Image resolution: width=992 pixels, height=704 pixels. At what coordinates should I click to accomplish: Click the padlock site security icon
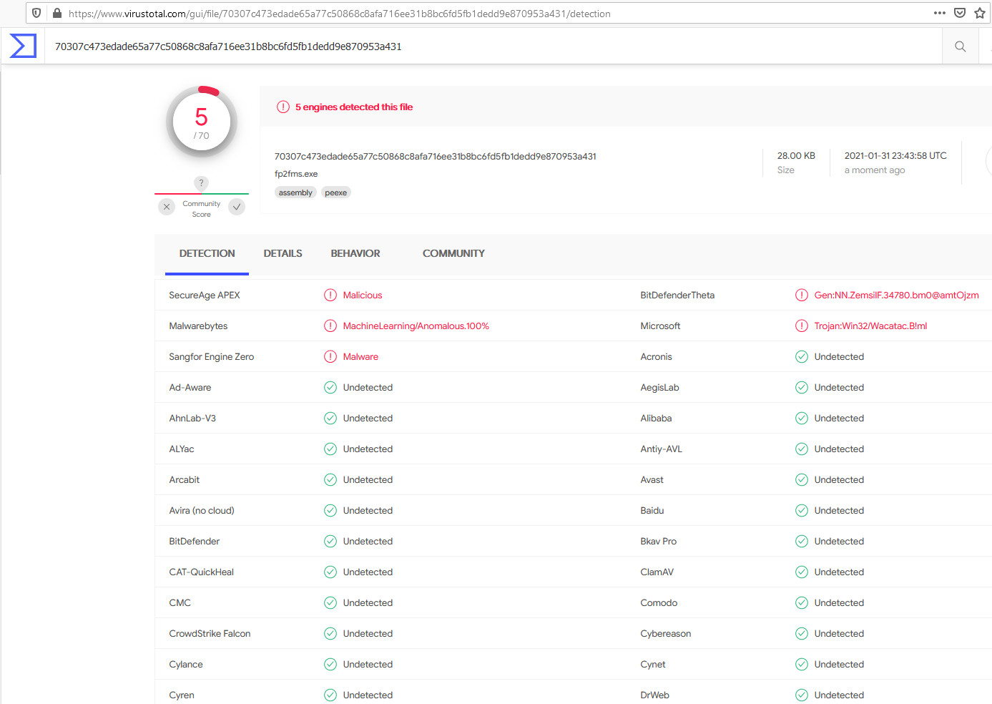[x=57, y=13]
